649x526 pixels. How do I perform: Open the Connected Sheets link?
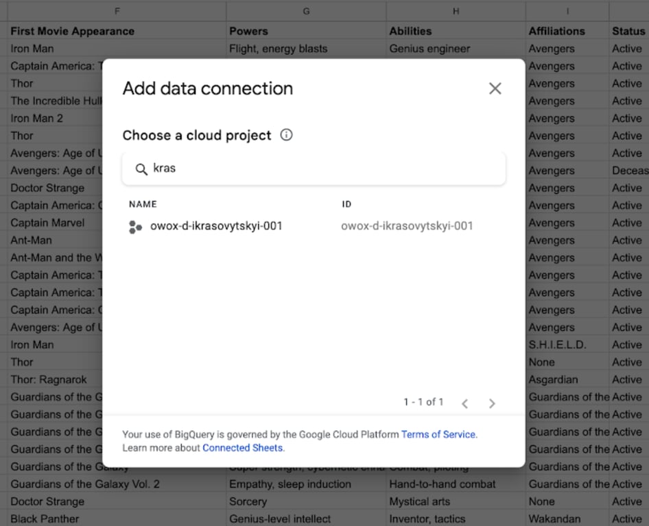[x=243, y=448]
